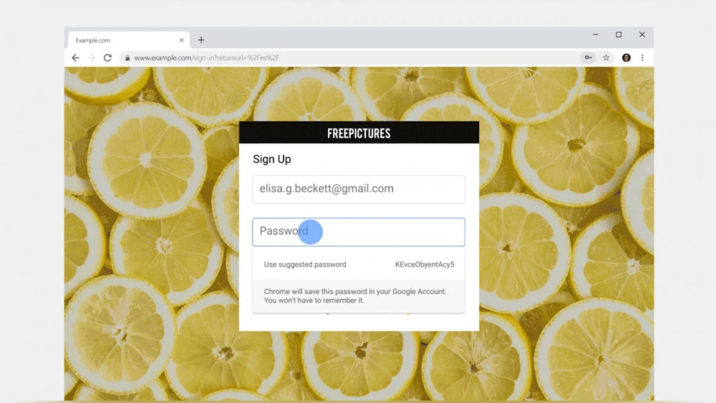Bookmark this page with the star icon
The width and height of the screenshot is (716, 403).
pyautogui.click(x=606, y=58)
